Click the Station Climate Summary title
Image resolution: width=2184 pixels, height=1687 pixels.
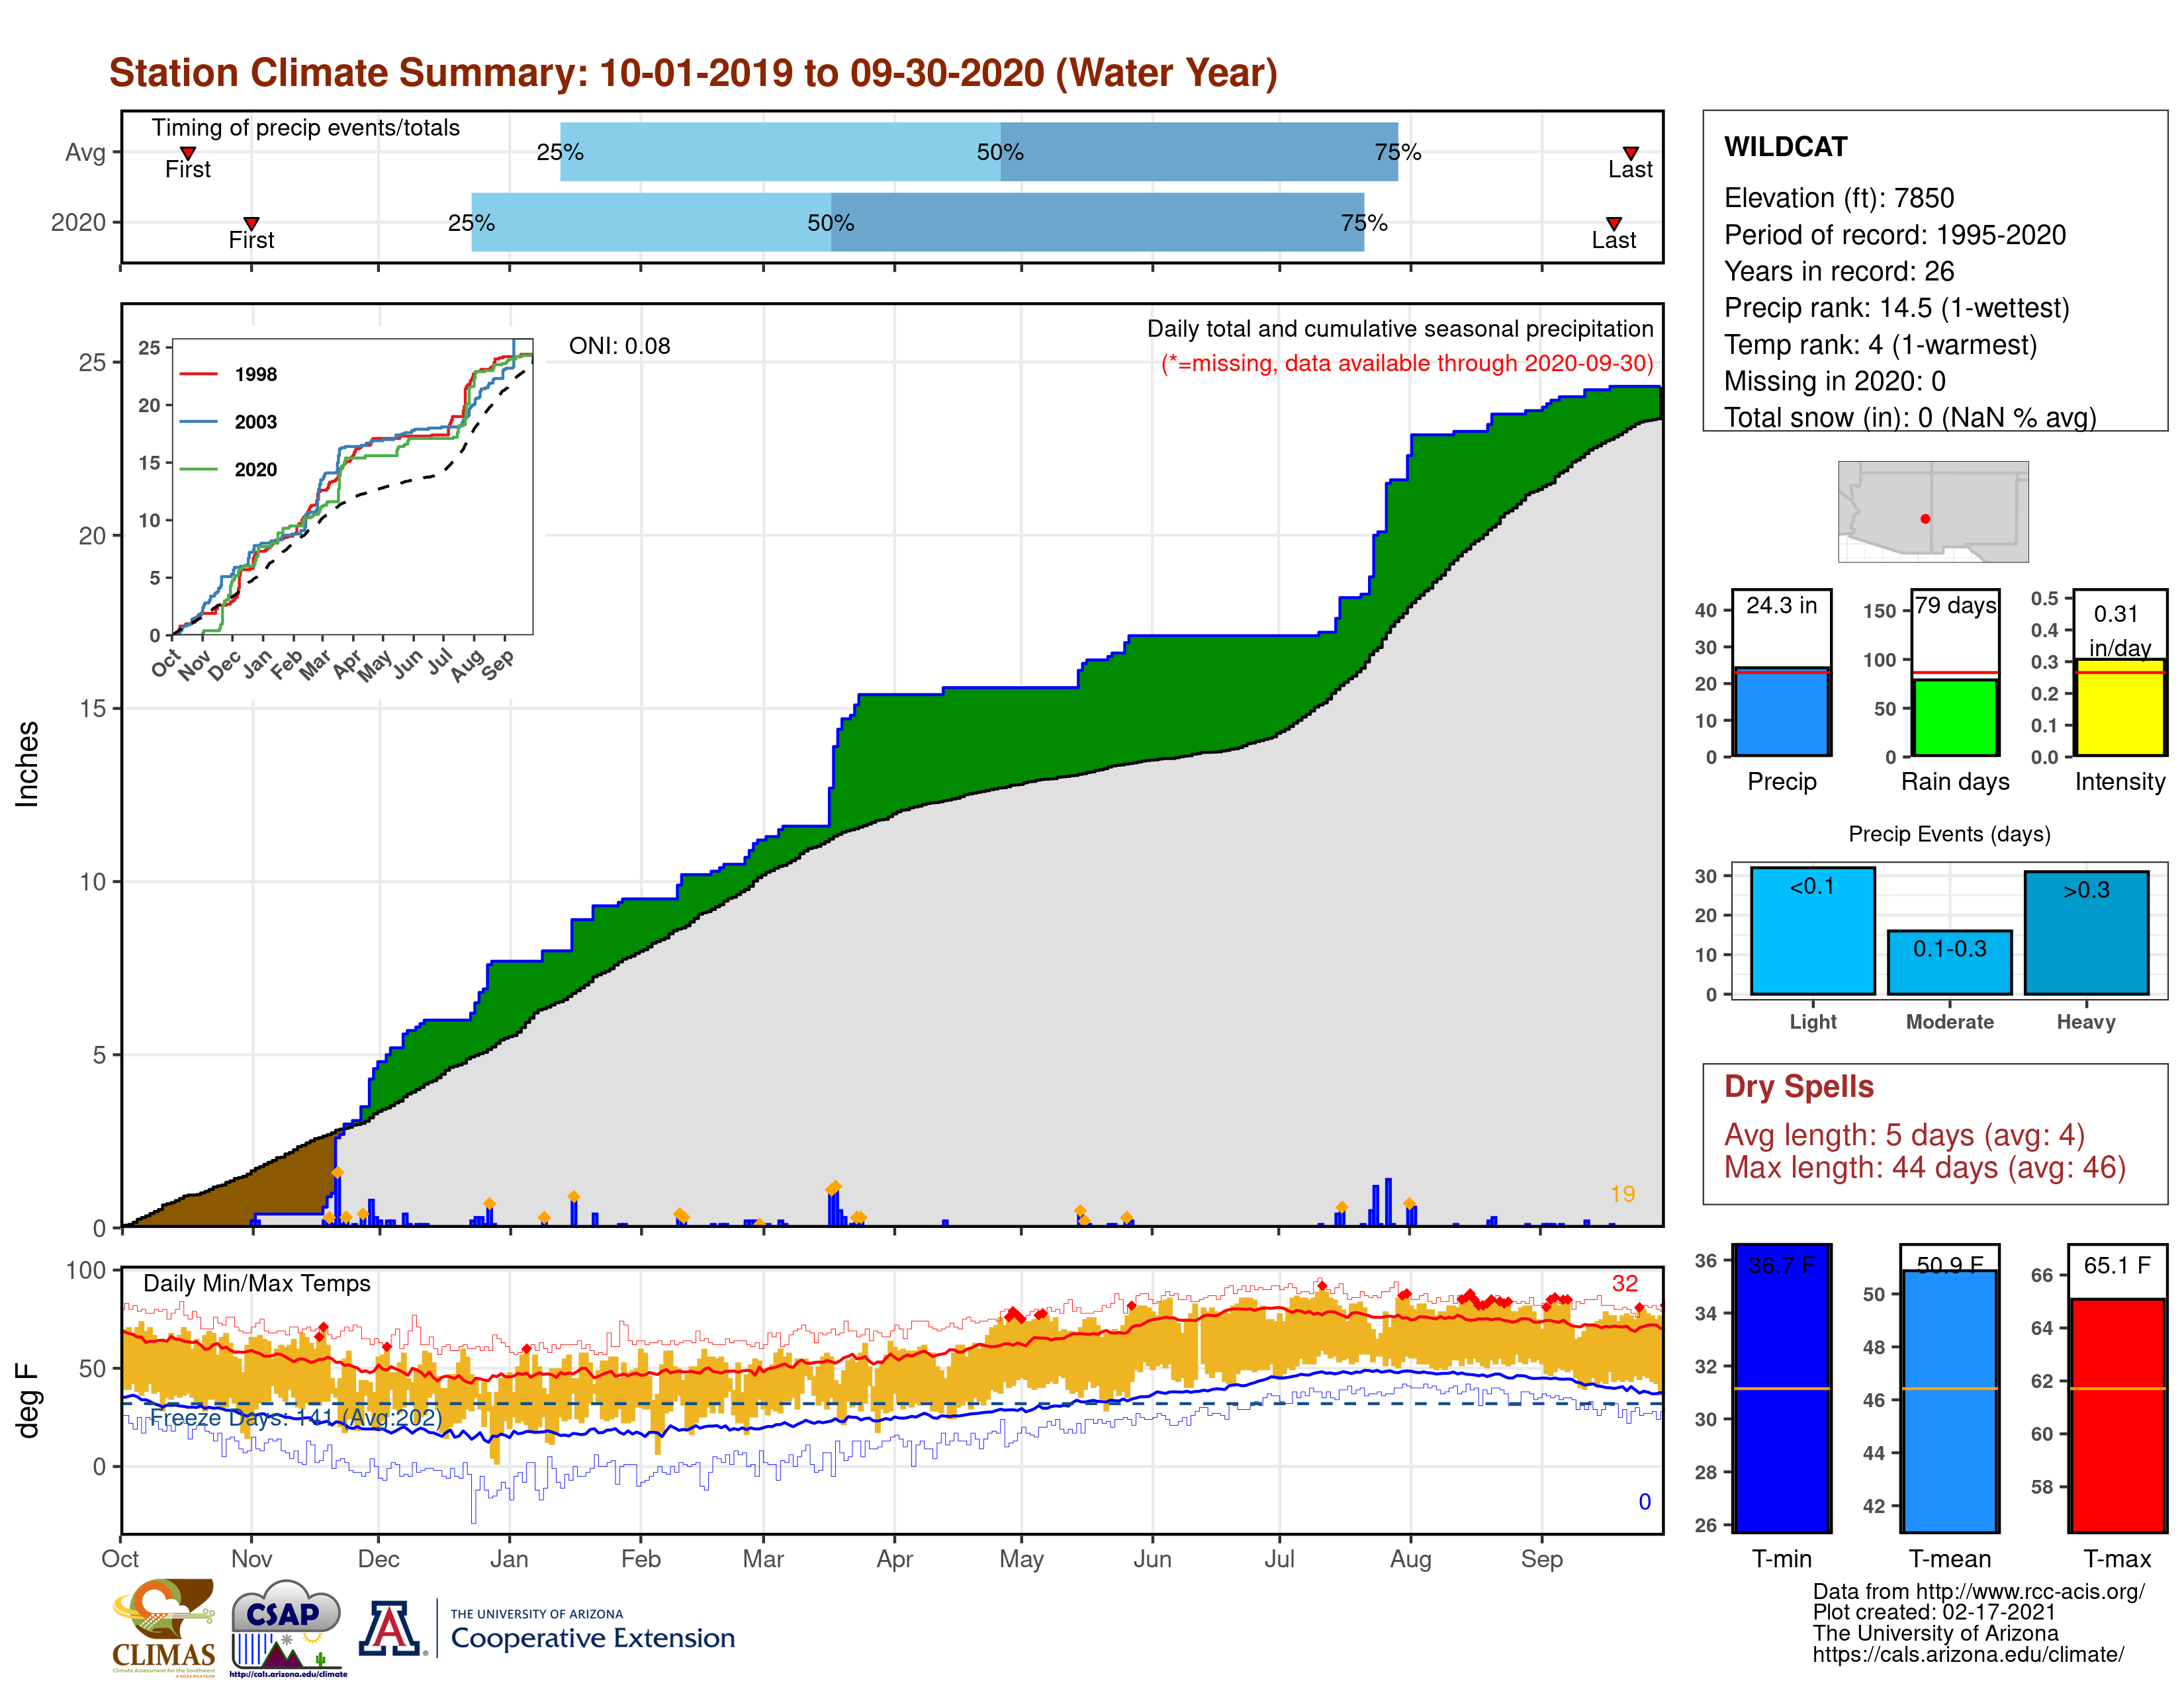[693, 73]
